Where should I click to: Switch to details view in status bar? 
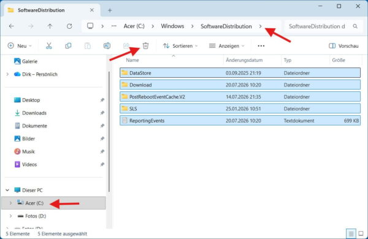tap(351, 233)
